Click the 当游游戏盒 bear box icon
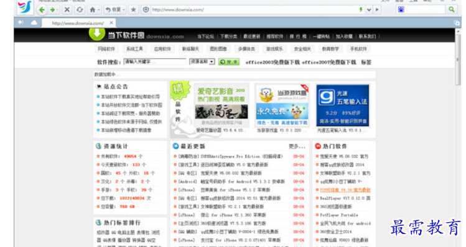The image size is (466, 247). pos(266,94)
